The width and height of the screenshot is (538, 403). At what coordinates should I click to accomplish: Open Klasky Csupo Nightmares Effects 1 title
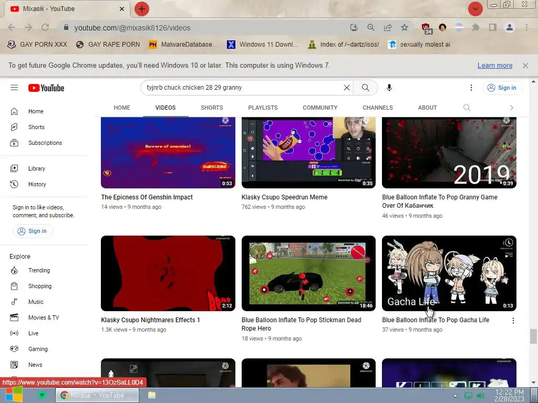[x=150, y=320]
